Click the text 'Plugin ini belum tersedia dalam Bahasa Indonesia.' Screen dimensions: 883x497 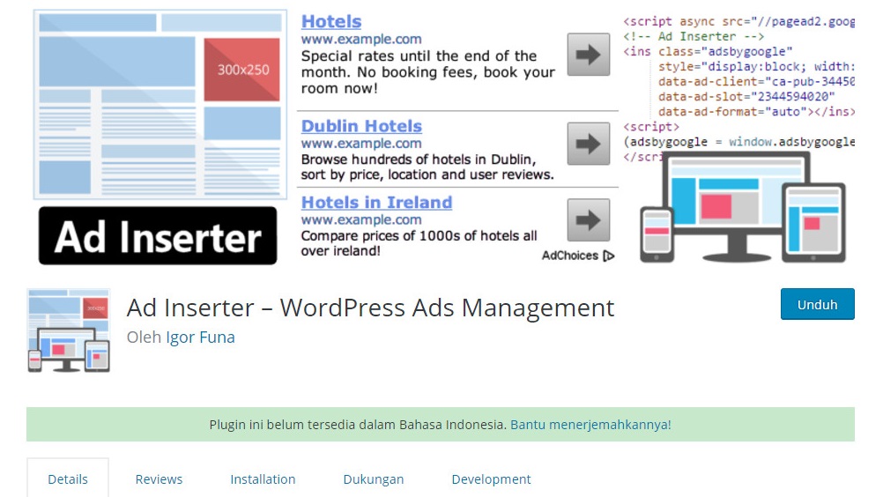[358, 425]
